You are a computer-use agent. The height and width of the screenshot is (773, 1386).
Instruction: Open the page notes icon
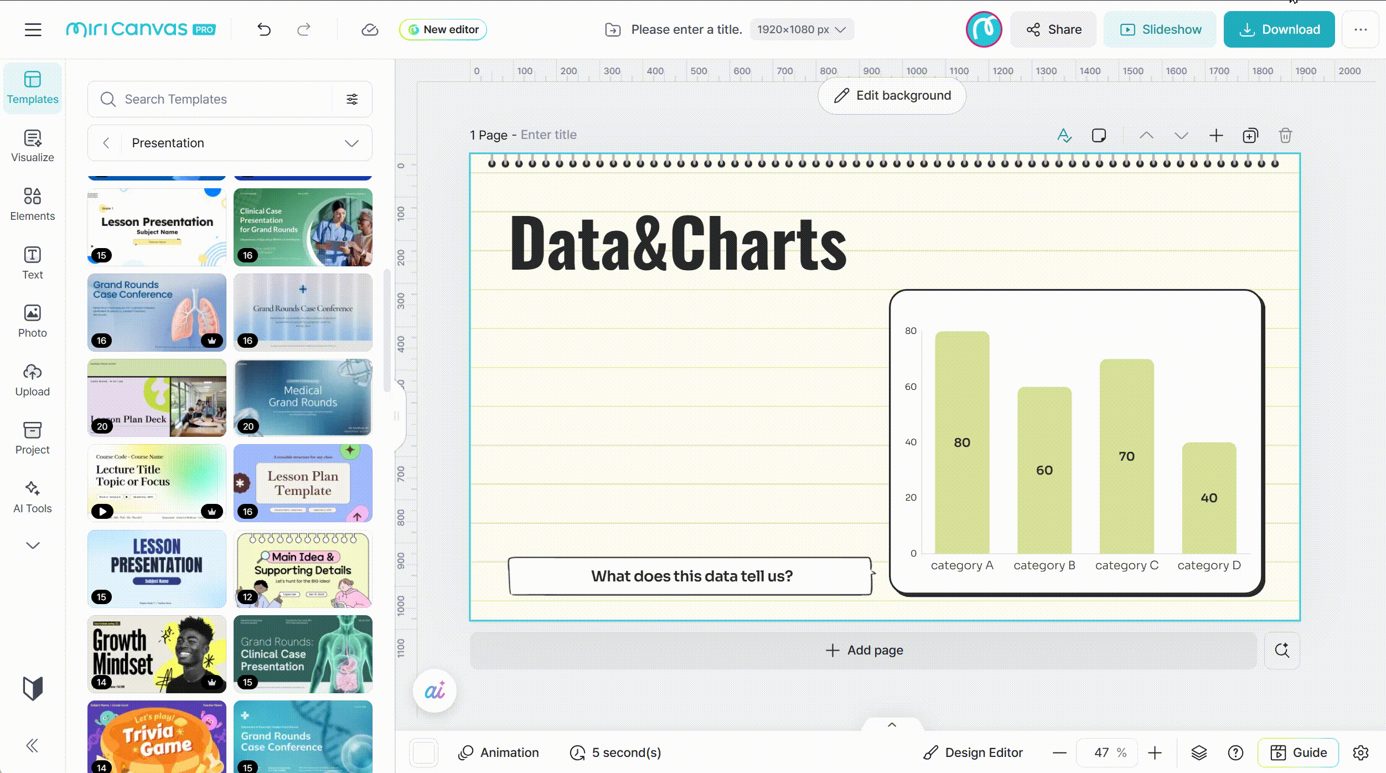pyautogui.click(x=1099, y=136)
